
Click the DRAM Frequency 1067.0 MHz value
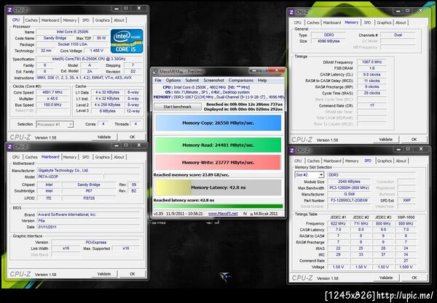[x=372, y=62]
